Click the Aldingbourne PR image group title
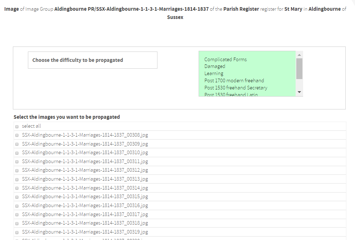The width and height of the screenshot is (355, 240). [x=132, y=9]
